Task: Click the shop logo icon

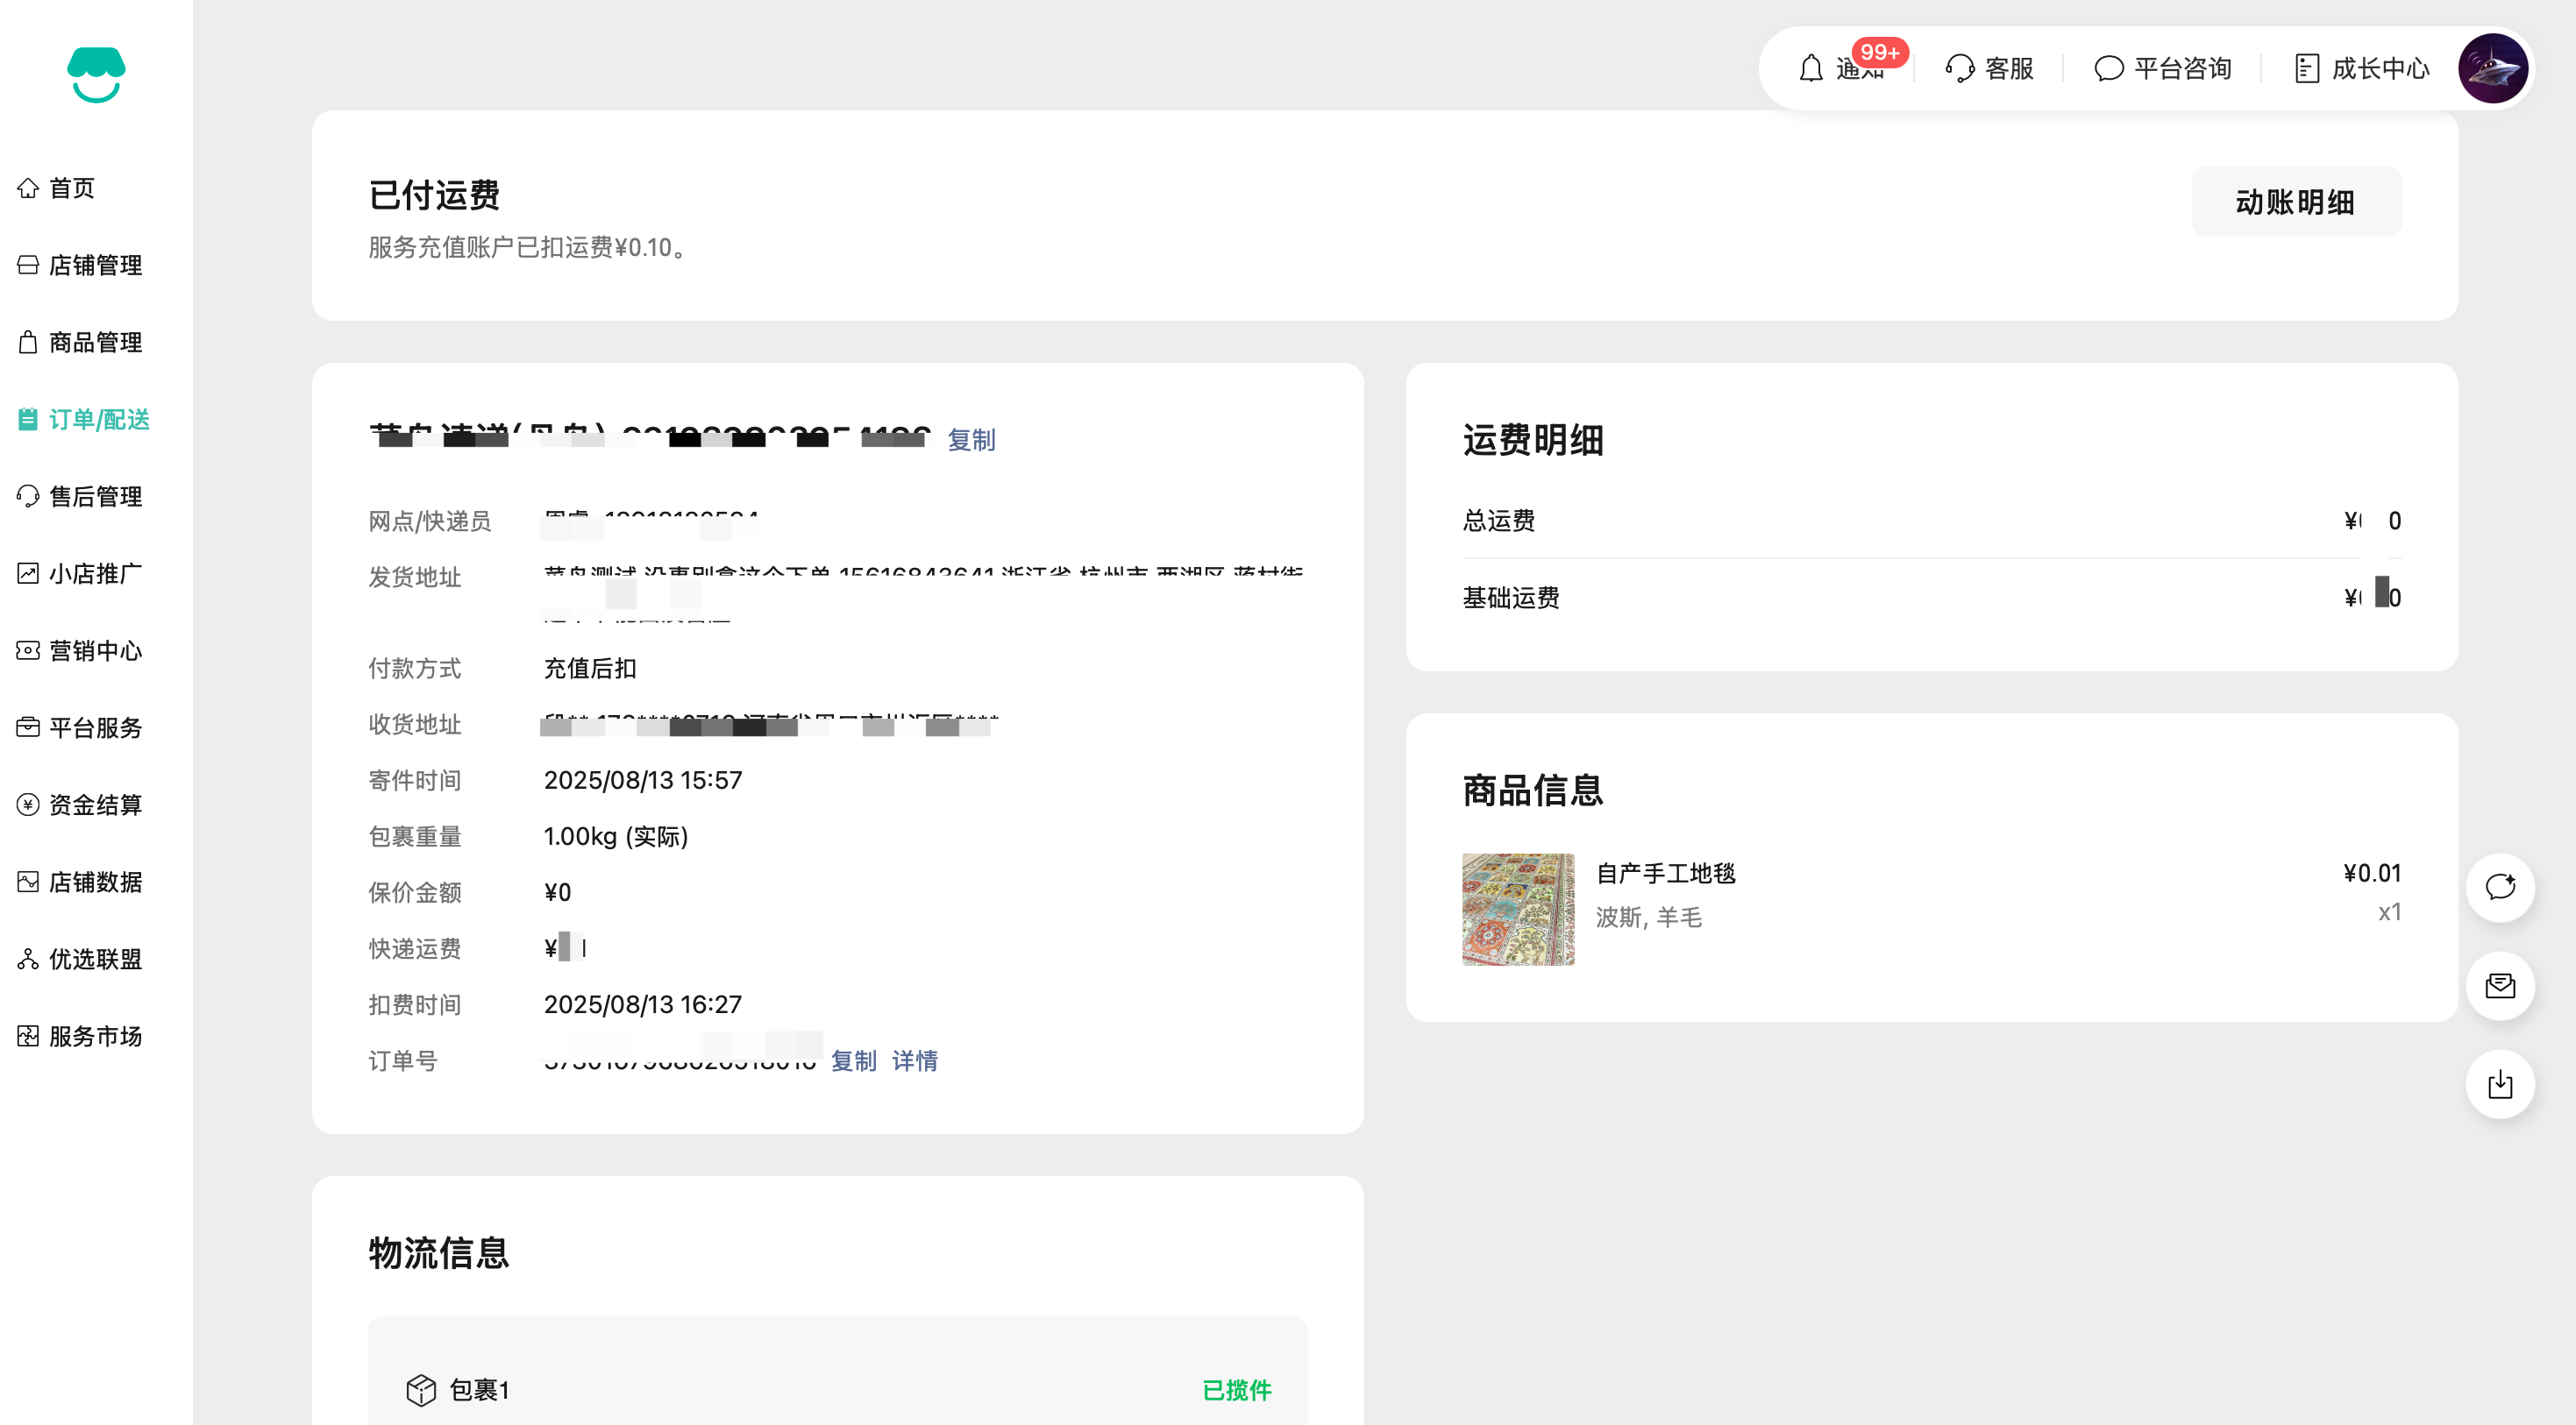Action: tap(96, 75)
